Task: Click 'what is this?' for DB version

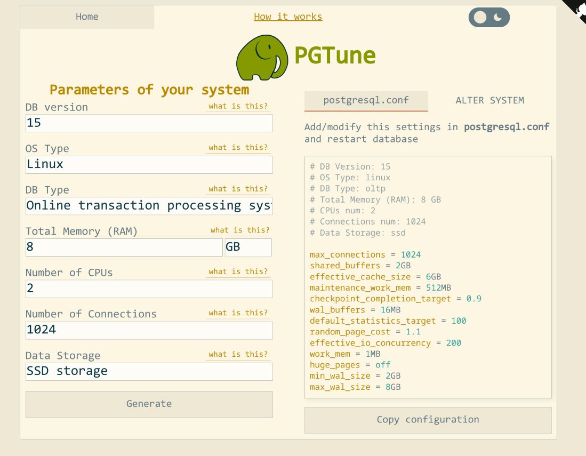Action: point(238,106)
